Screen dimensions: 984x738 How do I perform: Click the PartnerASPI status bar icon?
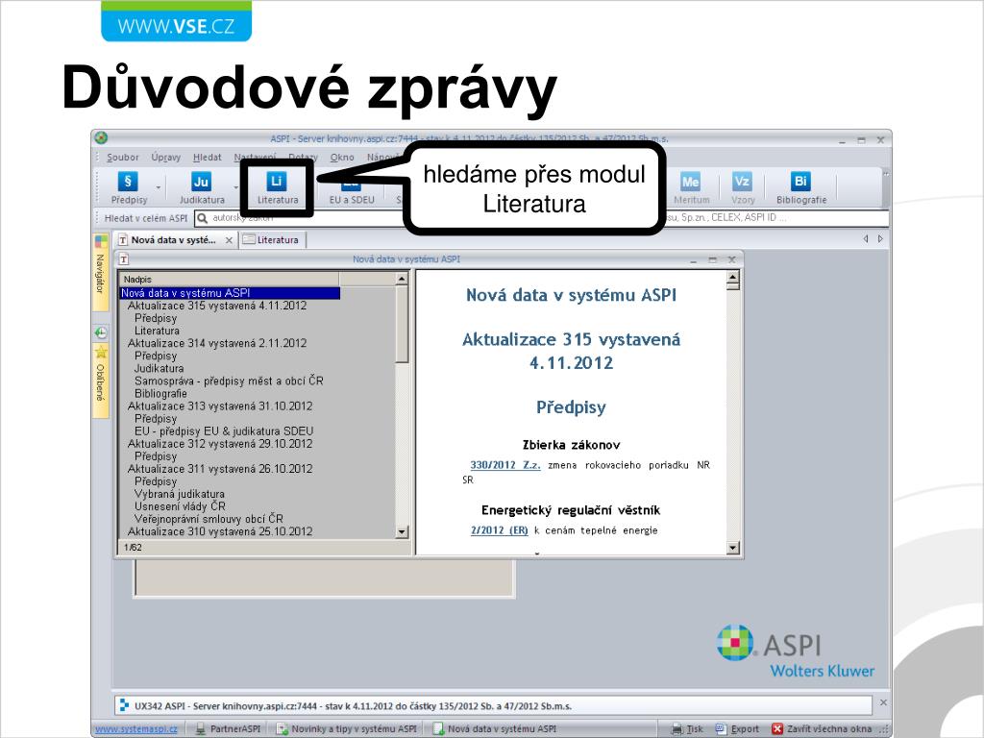[200, 728]
